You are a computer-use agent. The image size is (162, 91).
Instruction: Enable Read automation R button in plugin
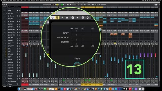(x=62, y=18)
